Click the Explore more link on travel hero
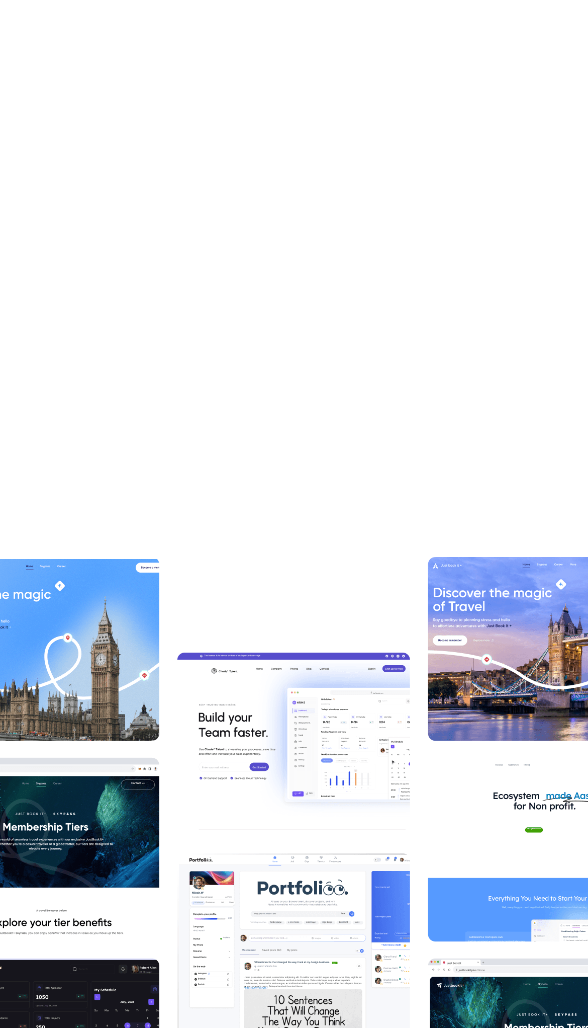 483,641
